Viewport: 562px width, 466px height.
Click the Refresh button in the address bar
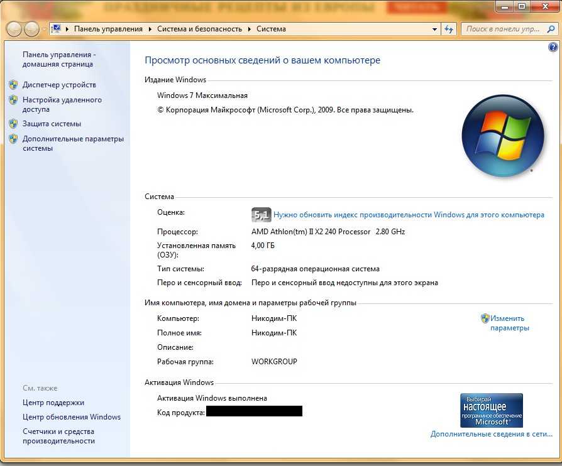tap(449, 29)
